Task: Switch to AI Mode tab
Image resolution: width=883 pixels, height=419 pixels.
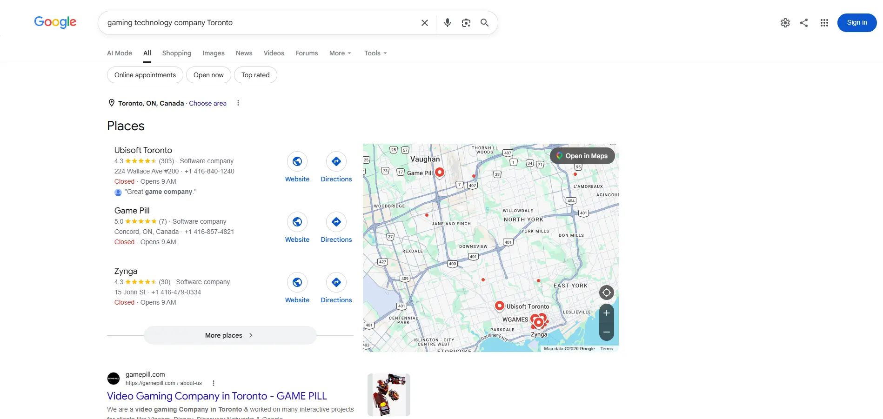Action: pyautogui.click(x=120, y=53)
